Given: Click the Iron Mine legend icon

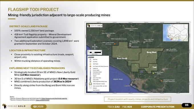Looking at the screenshot, I should pos(90,61).
